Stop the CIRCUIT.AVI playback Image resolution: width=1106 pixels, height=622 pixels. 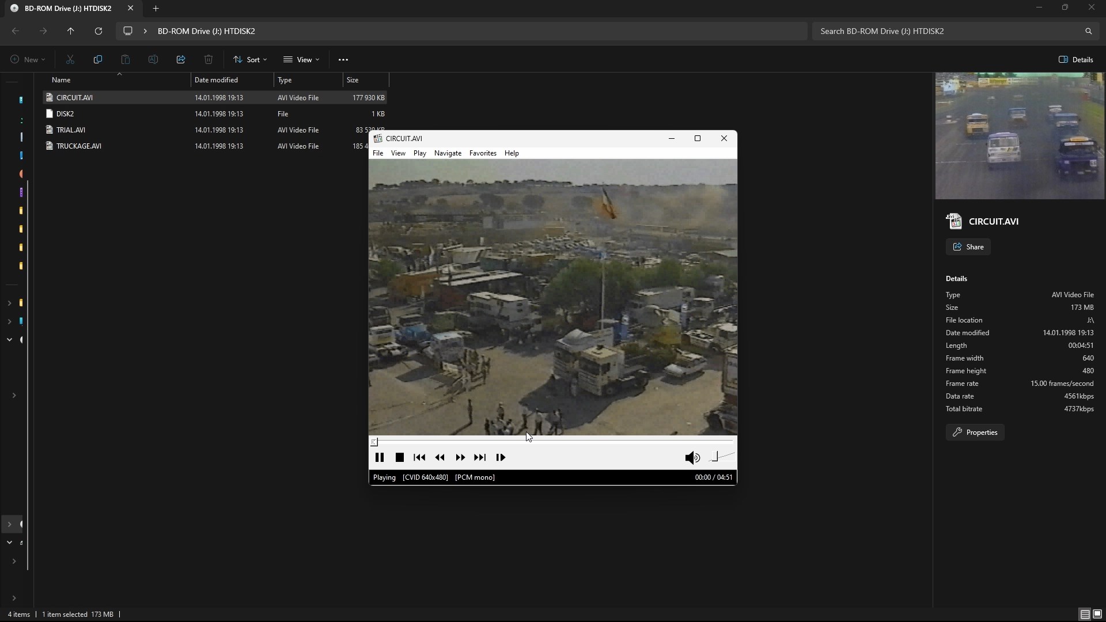(399, 457)
